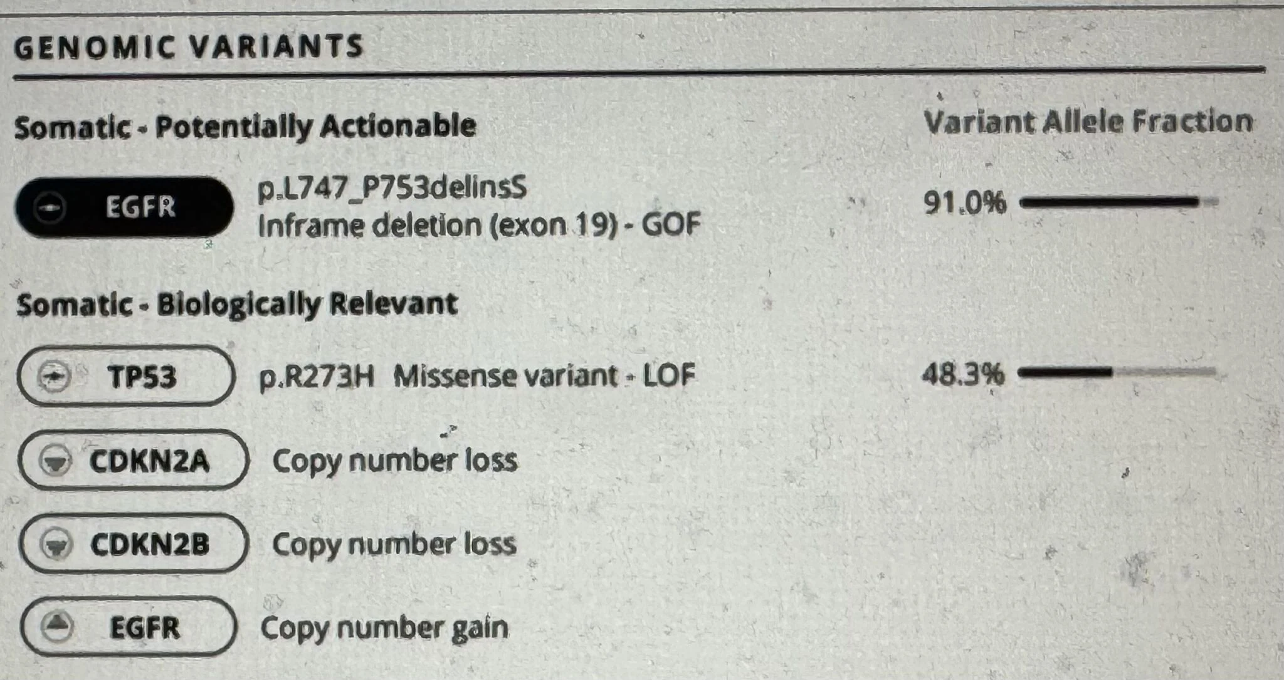Click the down-arrow icon in the CDKN2A badge
Image resolution: width=1284 pixels, height=680 pixels.
[x=55, y=461]
